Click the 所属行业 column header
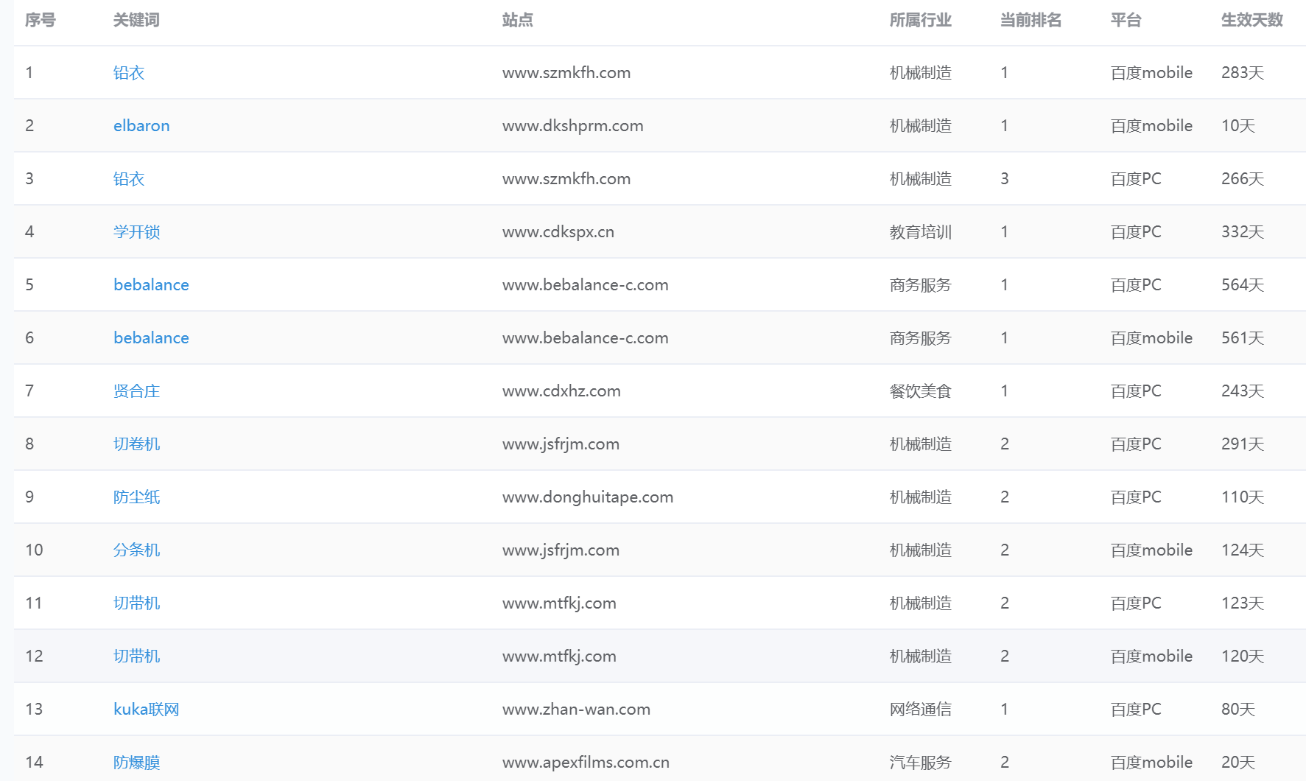Viewport: 1306px width, 781px height. pos(920,20)
